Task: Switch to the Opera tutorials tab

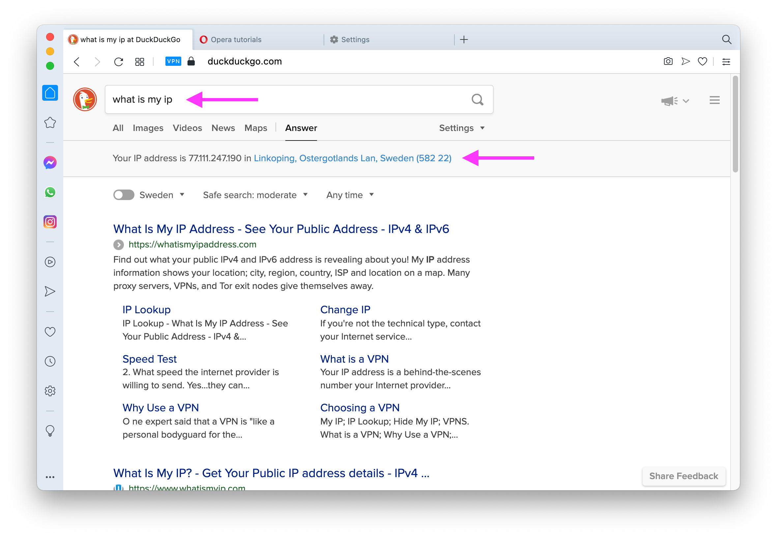Action: (x=236, y=39)
